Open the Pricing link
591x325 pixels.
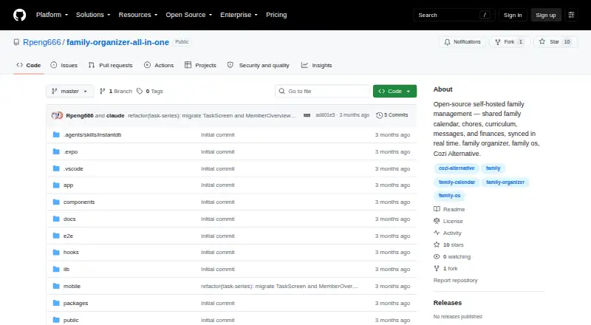(276, 15)
